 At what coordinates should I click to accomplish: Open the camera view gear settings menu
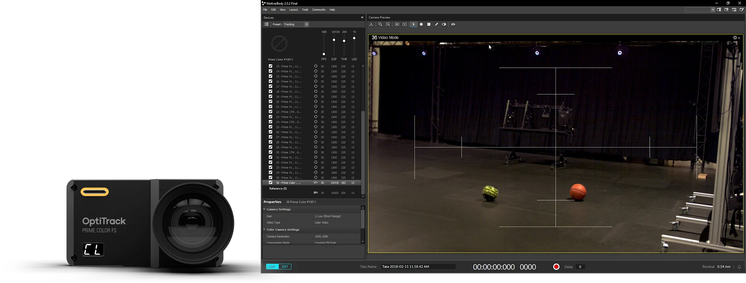pos(736,38)
